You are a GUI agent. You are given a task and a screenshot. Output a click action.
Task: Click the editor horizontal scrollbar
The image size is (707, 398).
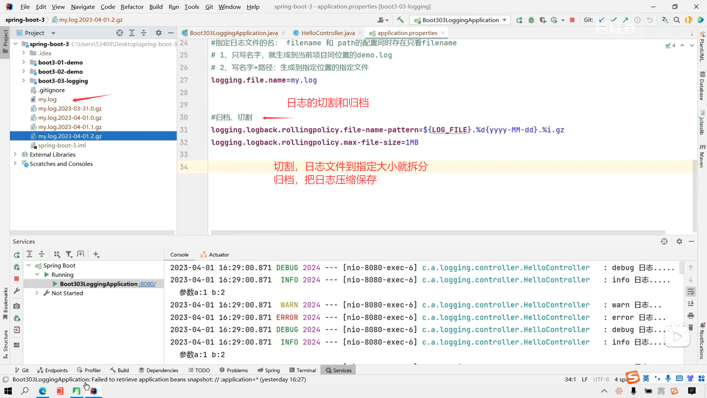pyautogui.click(x=438, y=233)
